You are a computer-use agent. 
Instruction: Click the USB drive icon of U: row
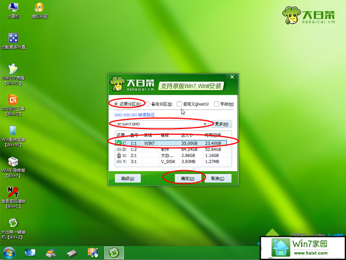[119, 156]
